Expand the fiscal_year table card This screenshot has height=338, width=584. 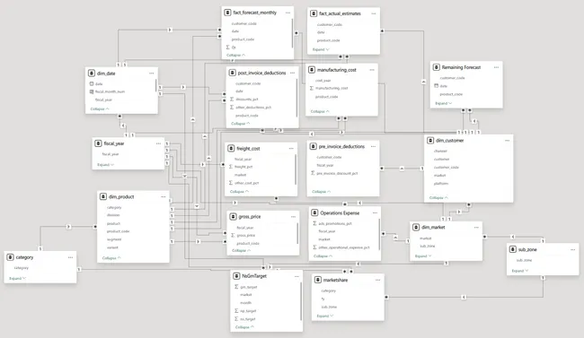point(106,165)
